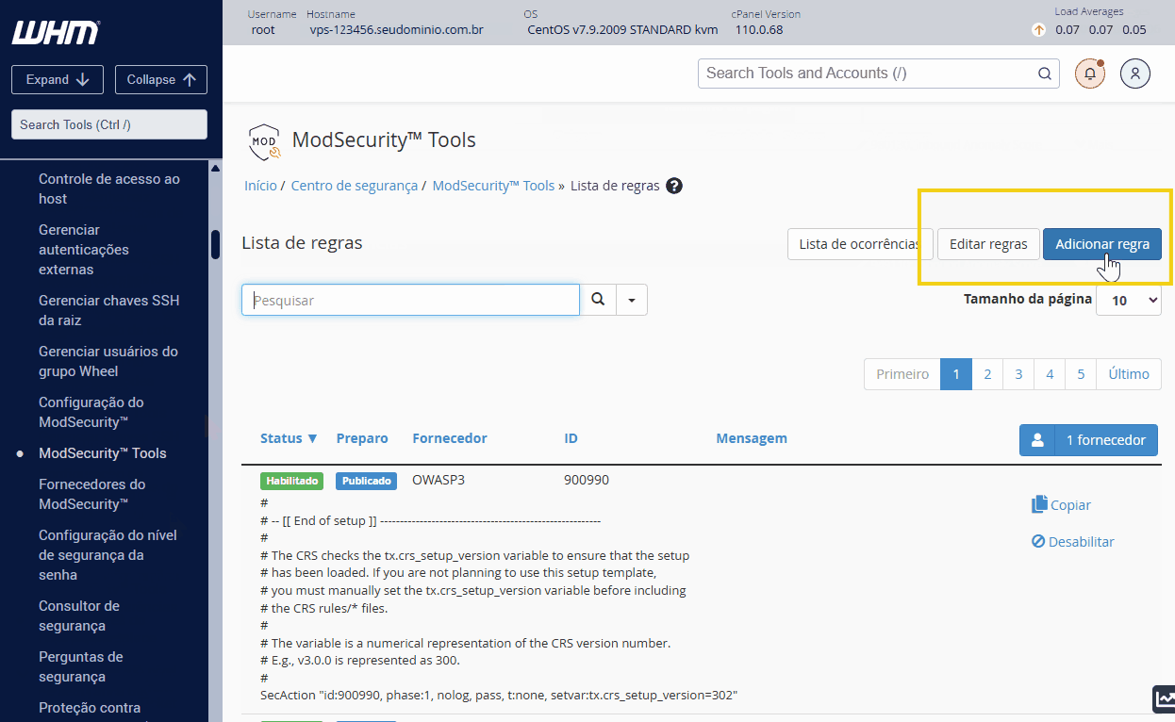Sort by the Mensagem column header
Screen dimensions: 1175x722
[x=752, y=438]
